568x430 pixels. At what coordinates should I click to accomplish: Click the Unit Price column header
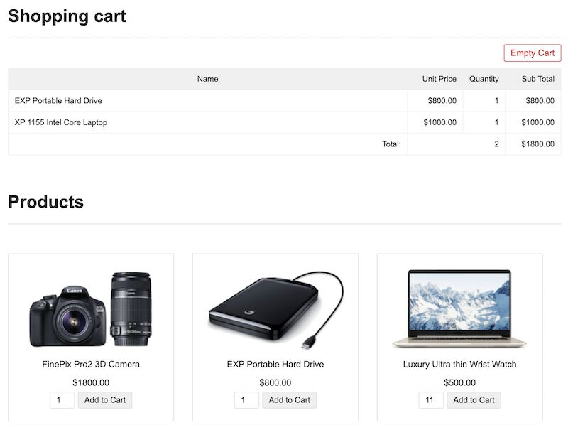[440, 79]
